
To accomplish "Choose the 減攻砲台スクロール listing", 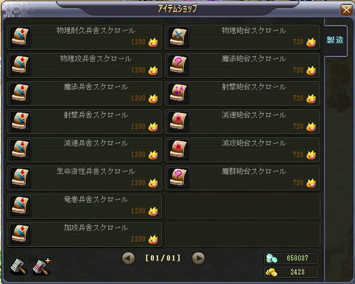I will pyautogui.click(x=242, y=150).
